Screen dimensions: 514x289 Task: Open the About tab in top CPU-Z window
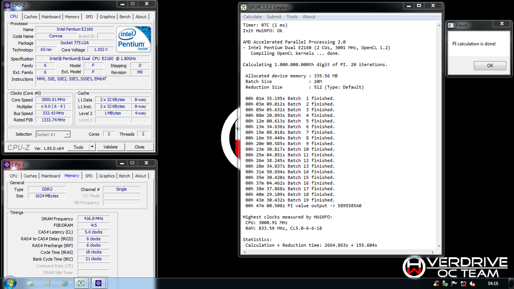click(141, 17)
